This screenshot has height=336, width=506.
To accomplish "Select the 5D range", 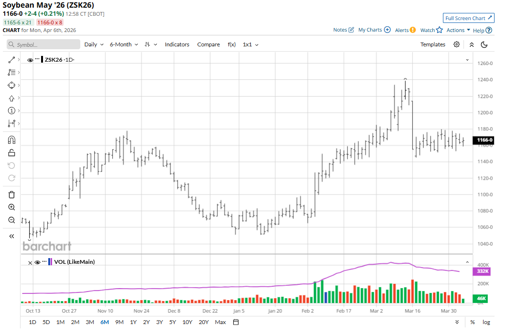I will click(x=46, y=322).
